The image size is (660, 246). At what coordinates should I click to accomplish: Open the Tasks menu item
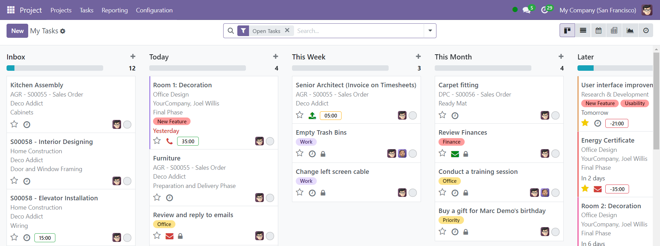click(86, 10)
